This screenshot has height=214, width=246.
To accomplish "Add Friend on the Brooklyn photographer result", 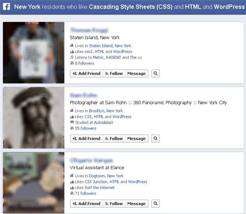I will pyautogui.click(x=87, y=139).
